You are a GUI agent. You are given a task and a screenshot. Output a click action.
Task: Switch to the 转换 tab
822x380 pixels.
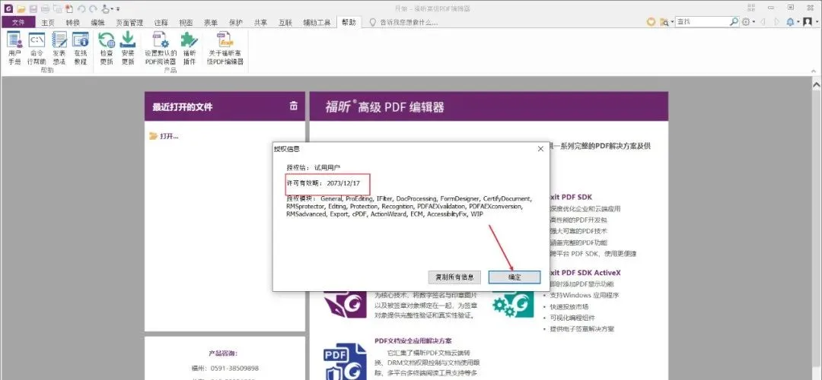pos(73,23)
